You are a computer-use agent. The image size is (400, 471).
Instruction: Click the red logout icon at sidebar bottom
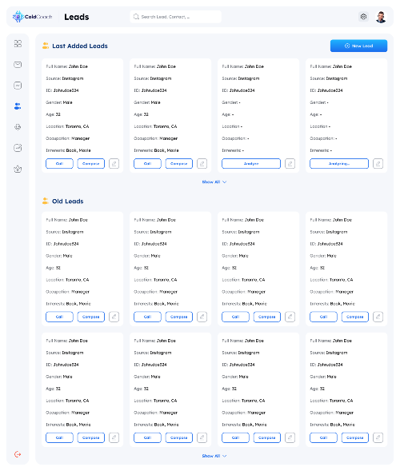click(18, 454)
